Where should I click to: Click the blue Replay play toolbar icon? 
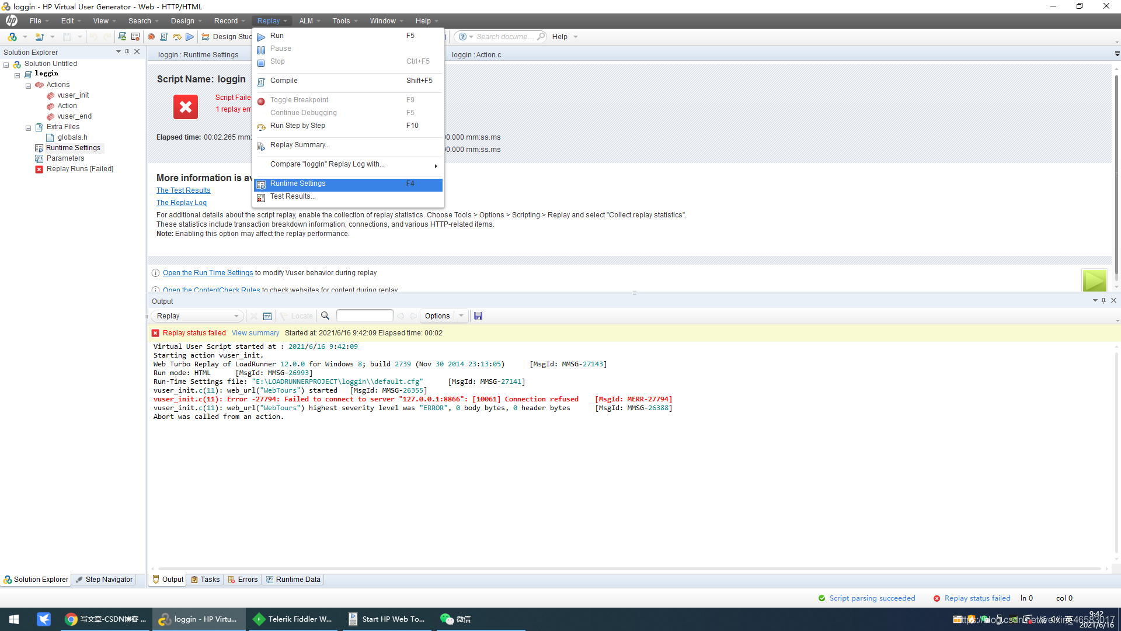190,37
